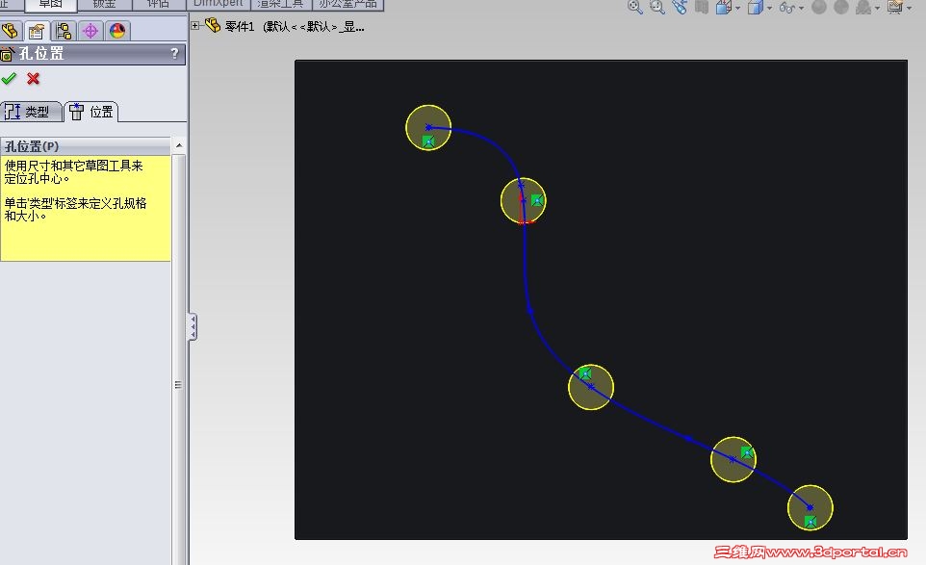Open the 类型 tab

[x=31, y=112]
